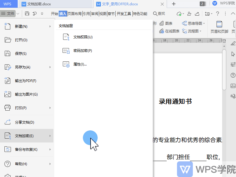Choose 输出为PDF from file menu

(x=25, y=81)
